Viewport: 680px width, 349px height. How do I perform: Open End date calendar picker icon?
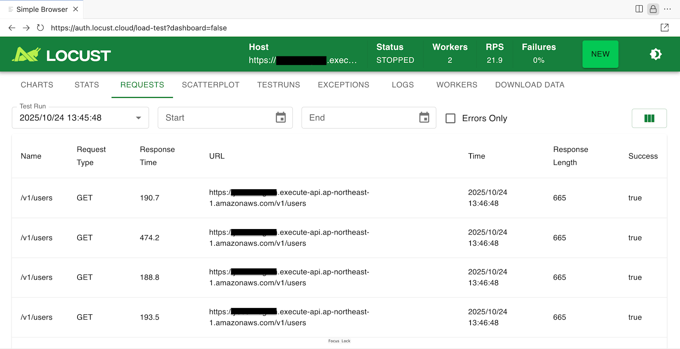pos(424,118)
